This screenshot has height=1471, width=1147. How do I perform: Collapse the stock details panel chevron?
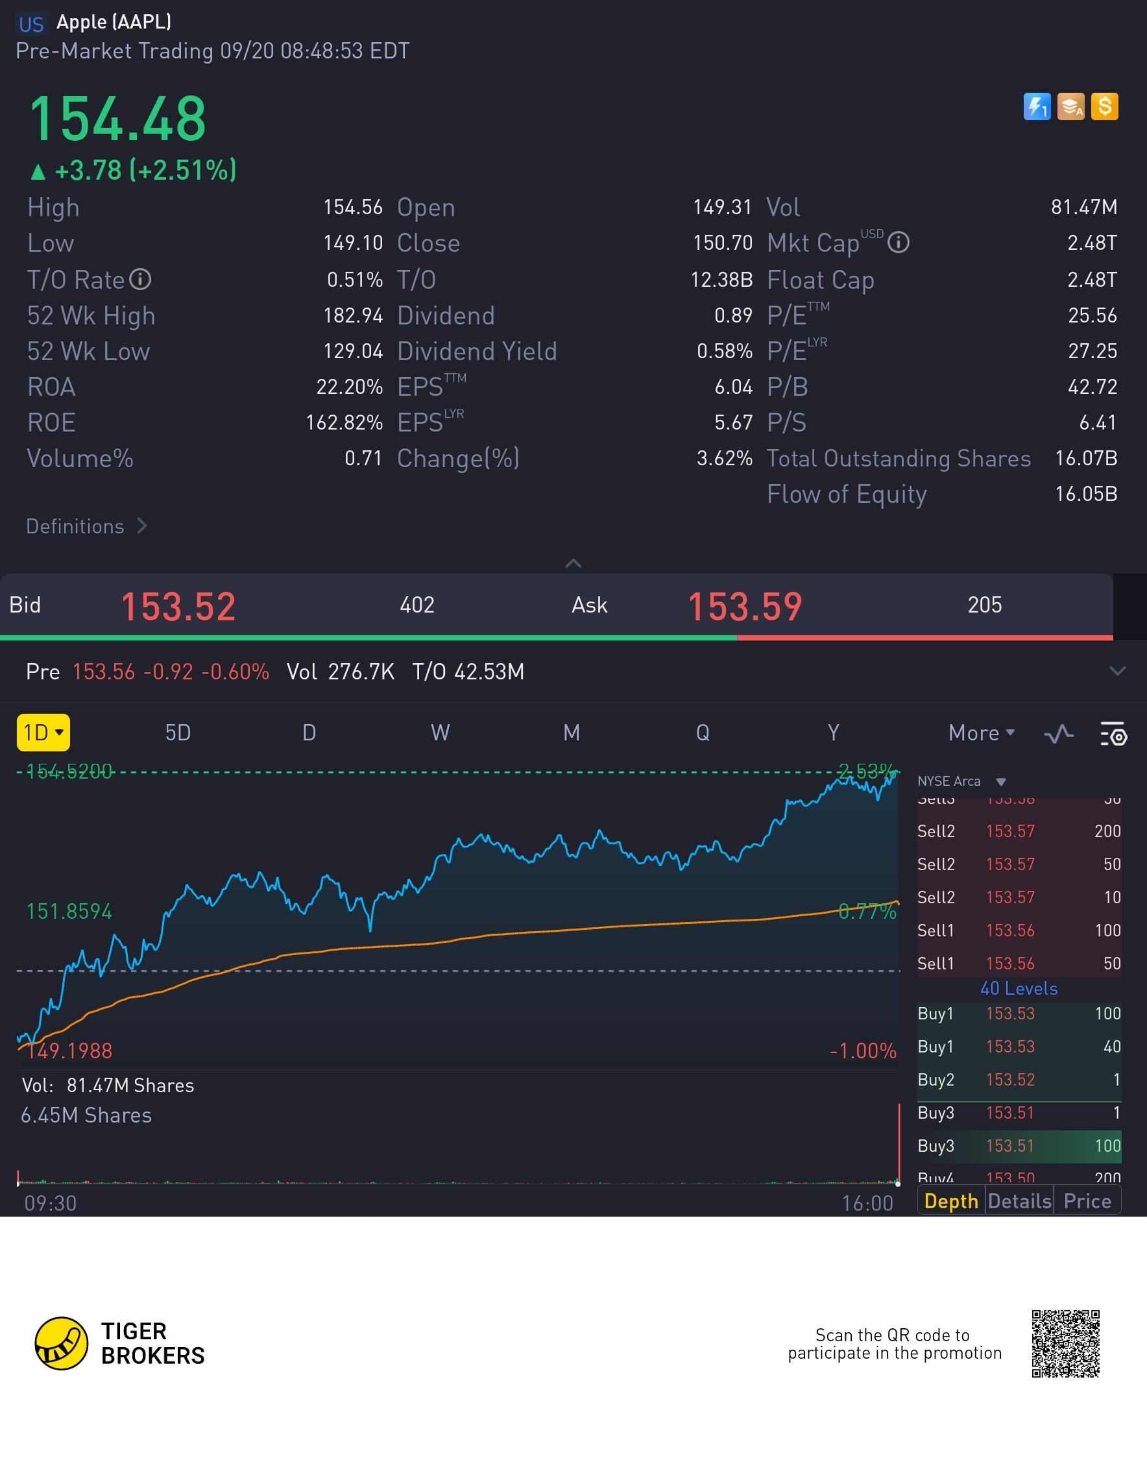point(573,563)
